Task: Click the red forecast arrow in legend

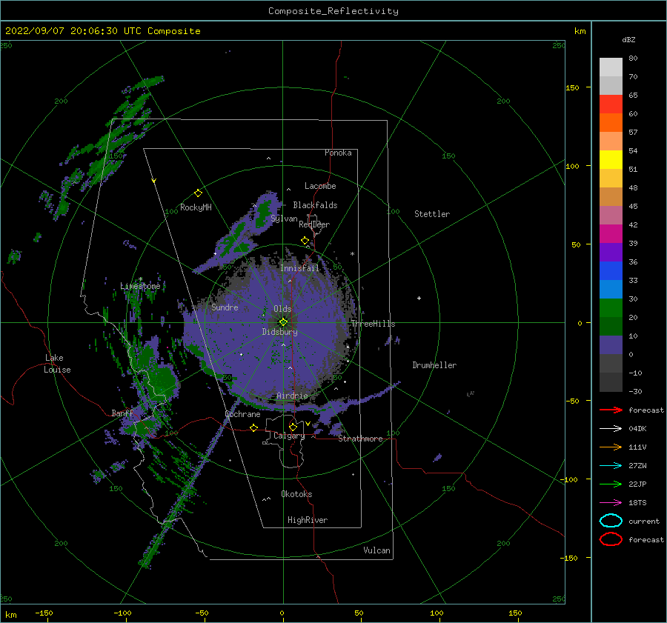Action: (x=611, y=410)
